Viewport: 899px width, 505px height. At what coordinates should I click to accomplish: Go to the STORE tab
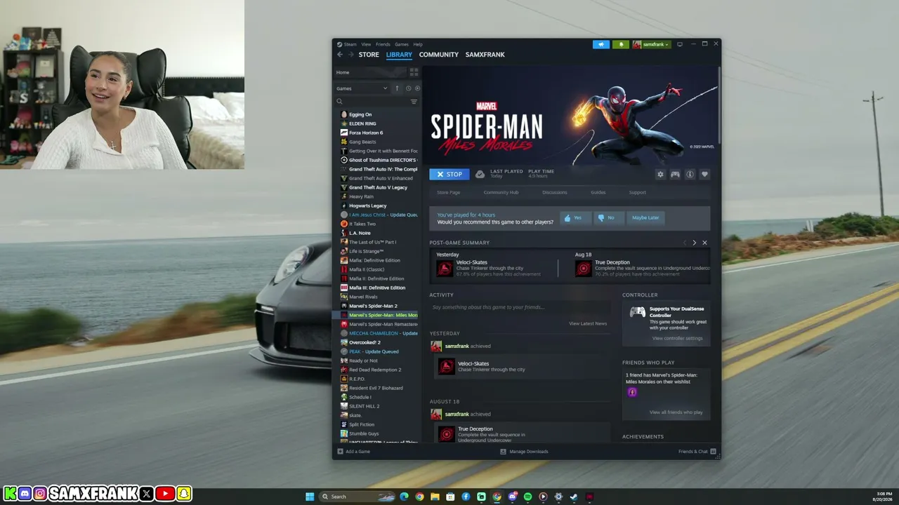[x=369, y=55]
